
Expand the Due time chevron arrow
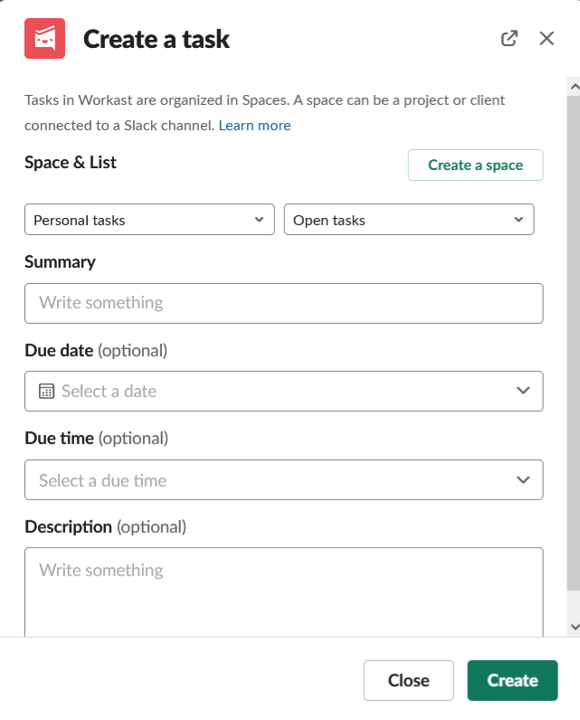click(523, 480)
